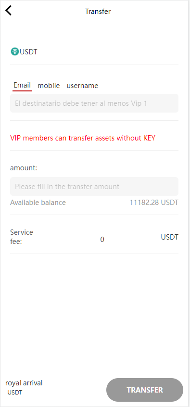190x407 pixels.
Task: Click the Transfer page title
Action: pos(98,12)
